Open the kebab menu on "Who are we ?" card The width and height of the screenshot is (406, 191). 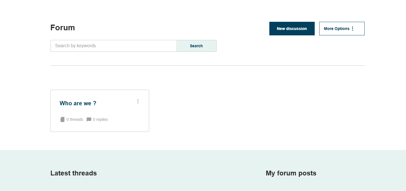click(x=138, y=101)
